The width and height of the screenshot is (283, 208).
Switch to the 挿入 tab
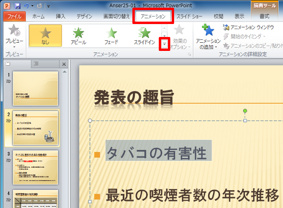[60, 16]
